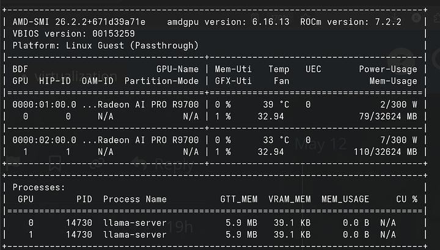Click the 'BDF' column header
Image resolution: width=440 pixels, height=250 pixels.
pyautogui.click(x=20, y=69)
